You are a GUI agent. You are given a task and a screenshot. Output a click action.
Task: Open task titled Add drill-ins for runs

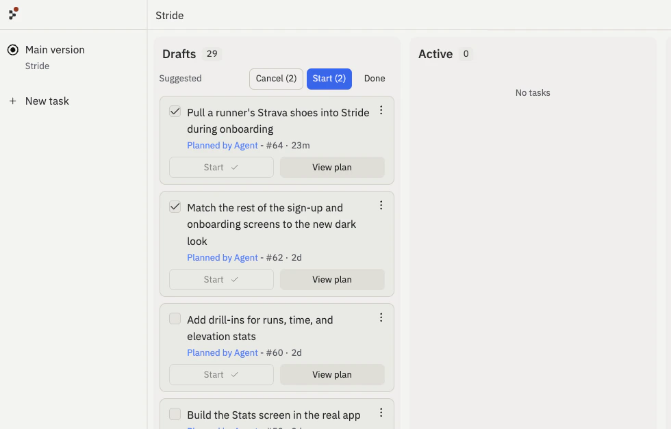click(x=259, y=328)
